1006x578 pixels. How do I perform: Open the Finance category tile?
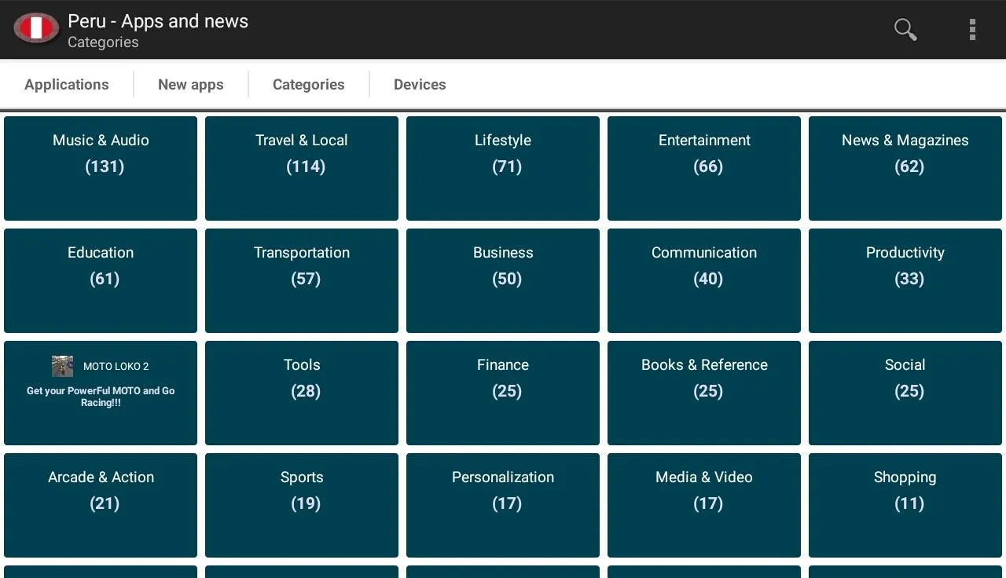pos(503,393)
